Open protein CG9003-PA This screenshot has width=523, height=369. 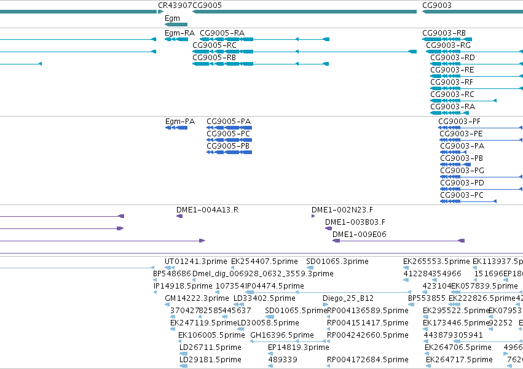point(454,152)
